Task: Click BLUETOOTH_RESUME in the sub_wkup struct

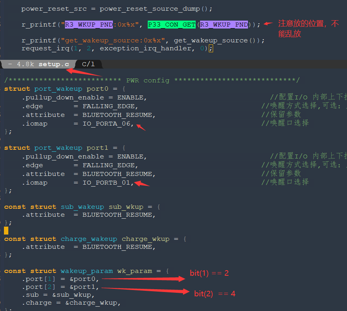Action: click(x=117, y=215)
